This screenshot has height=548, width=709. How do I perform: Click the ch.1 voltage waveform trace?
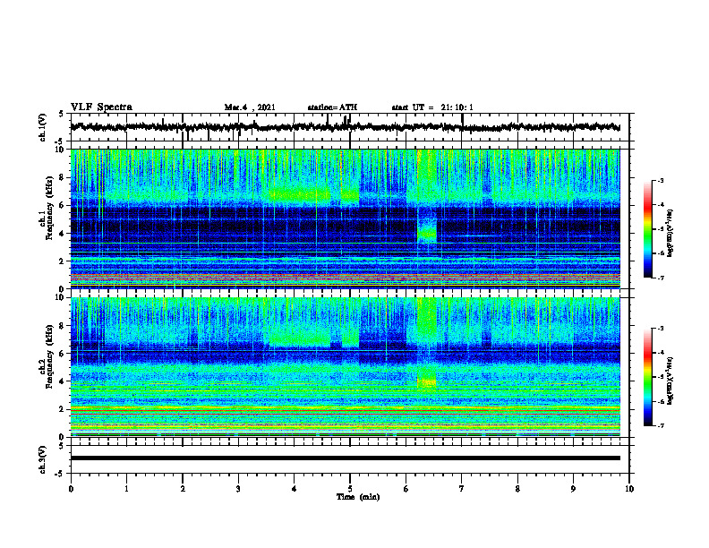click(x=346, y=127)
